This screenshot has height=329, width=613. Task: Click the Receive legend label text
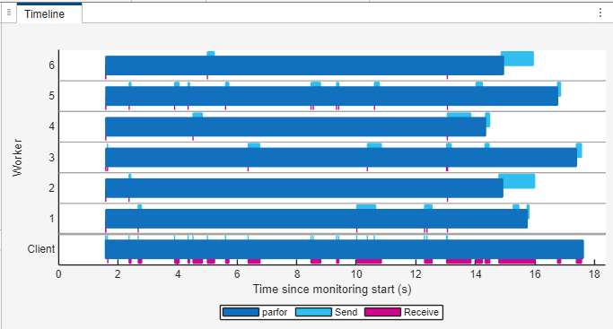421,312
